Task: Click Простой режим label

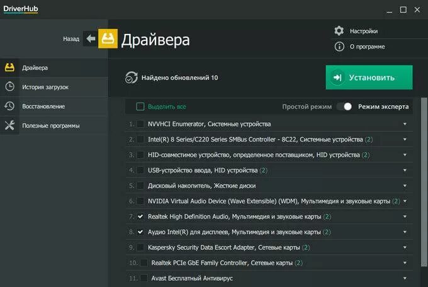Action: point(307,106)
